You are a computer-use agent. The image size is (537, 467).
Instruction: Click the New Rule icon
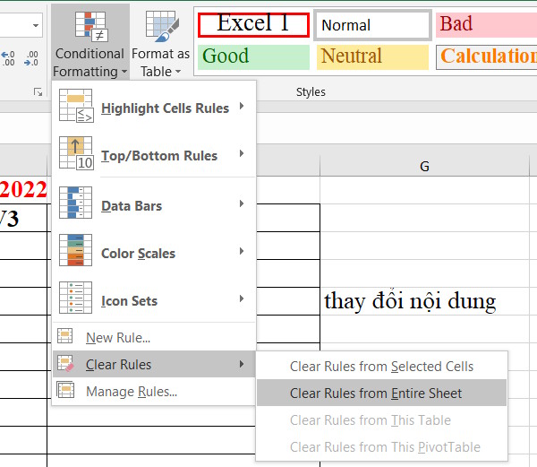[x=65, y=335]
